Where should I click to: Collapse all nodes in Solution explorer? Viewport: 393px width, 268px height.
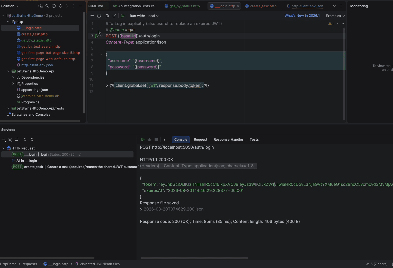click(67, 6)
